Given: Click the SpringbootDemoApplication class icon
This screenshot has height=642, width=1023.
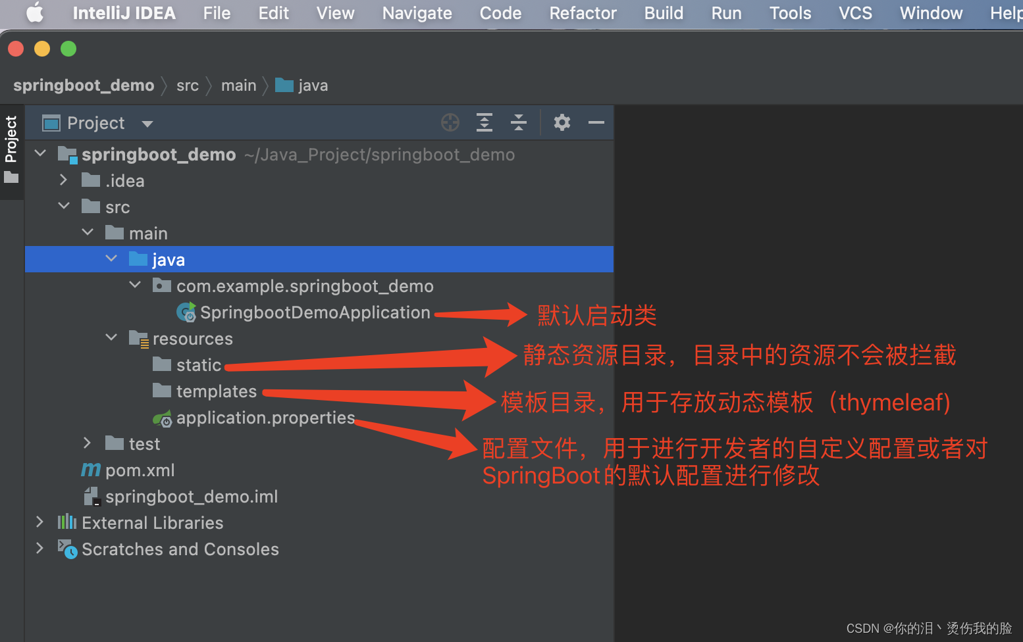Looking at the screenshot, I should 186,312.
